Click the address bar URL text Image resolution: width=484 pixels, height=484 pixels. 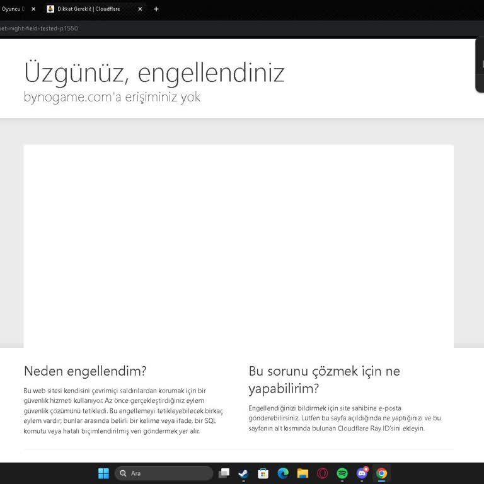click(39, 28)
